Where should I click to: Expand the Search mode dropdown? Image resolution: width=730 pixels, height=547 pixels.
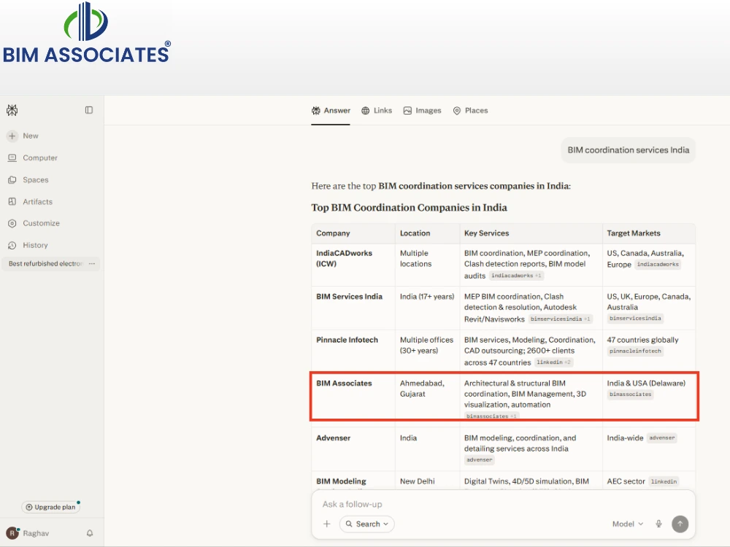(367, 524)
